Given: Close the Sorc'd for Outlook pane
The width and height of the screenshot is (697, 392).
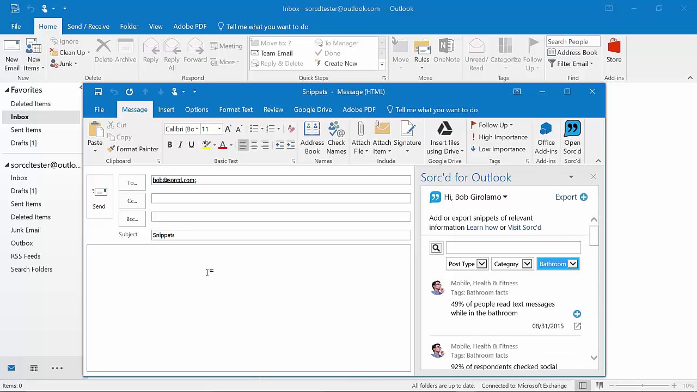Looking at the screenshot, I should point(593,177).
